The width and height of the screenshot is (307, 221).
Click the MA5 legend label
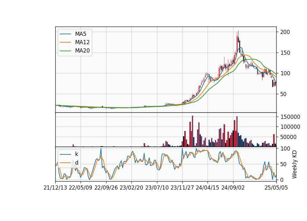point(81,34)
